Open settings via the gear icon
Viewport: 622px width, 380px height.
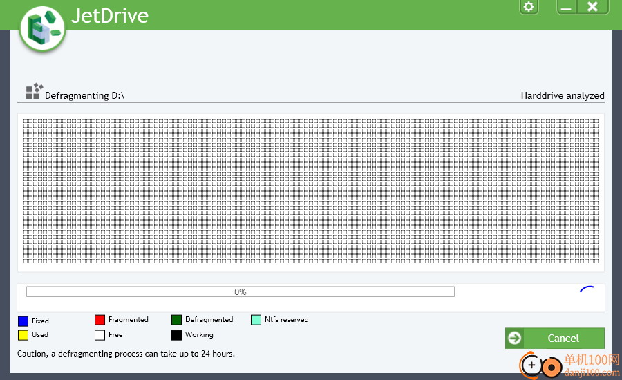[529, 7]
